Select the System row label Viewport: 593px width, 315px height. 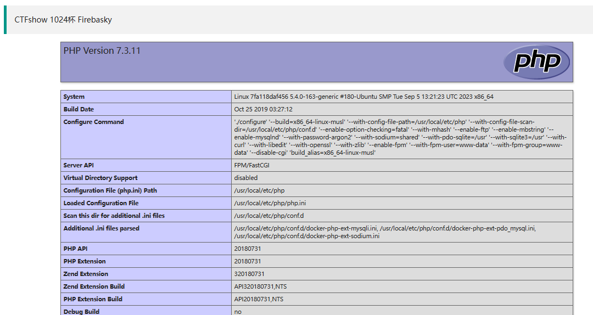click(74, 97)
